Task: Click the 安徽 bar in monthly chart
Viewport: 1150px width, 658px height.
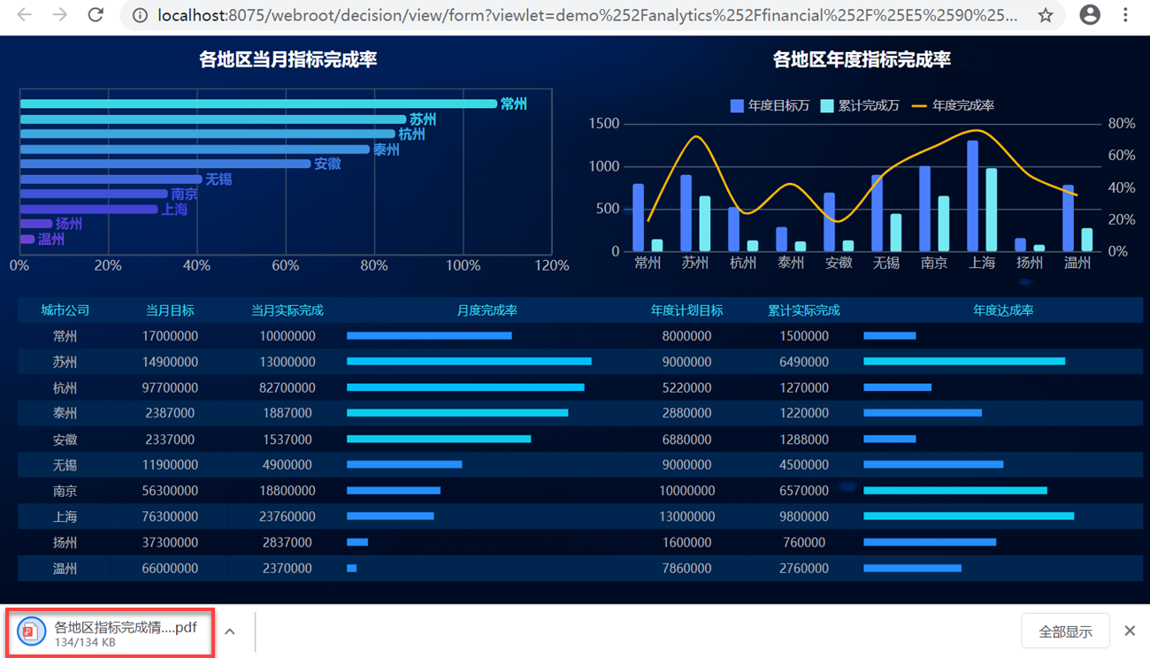Action: coord(165,164)
